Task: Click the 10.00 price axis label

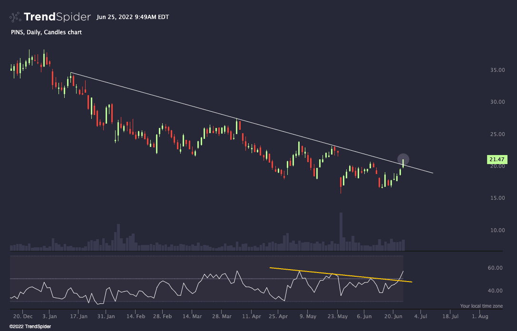Action: pyautogui.click(x=497, y=230)
